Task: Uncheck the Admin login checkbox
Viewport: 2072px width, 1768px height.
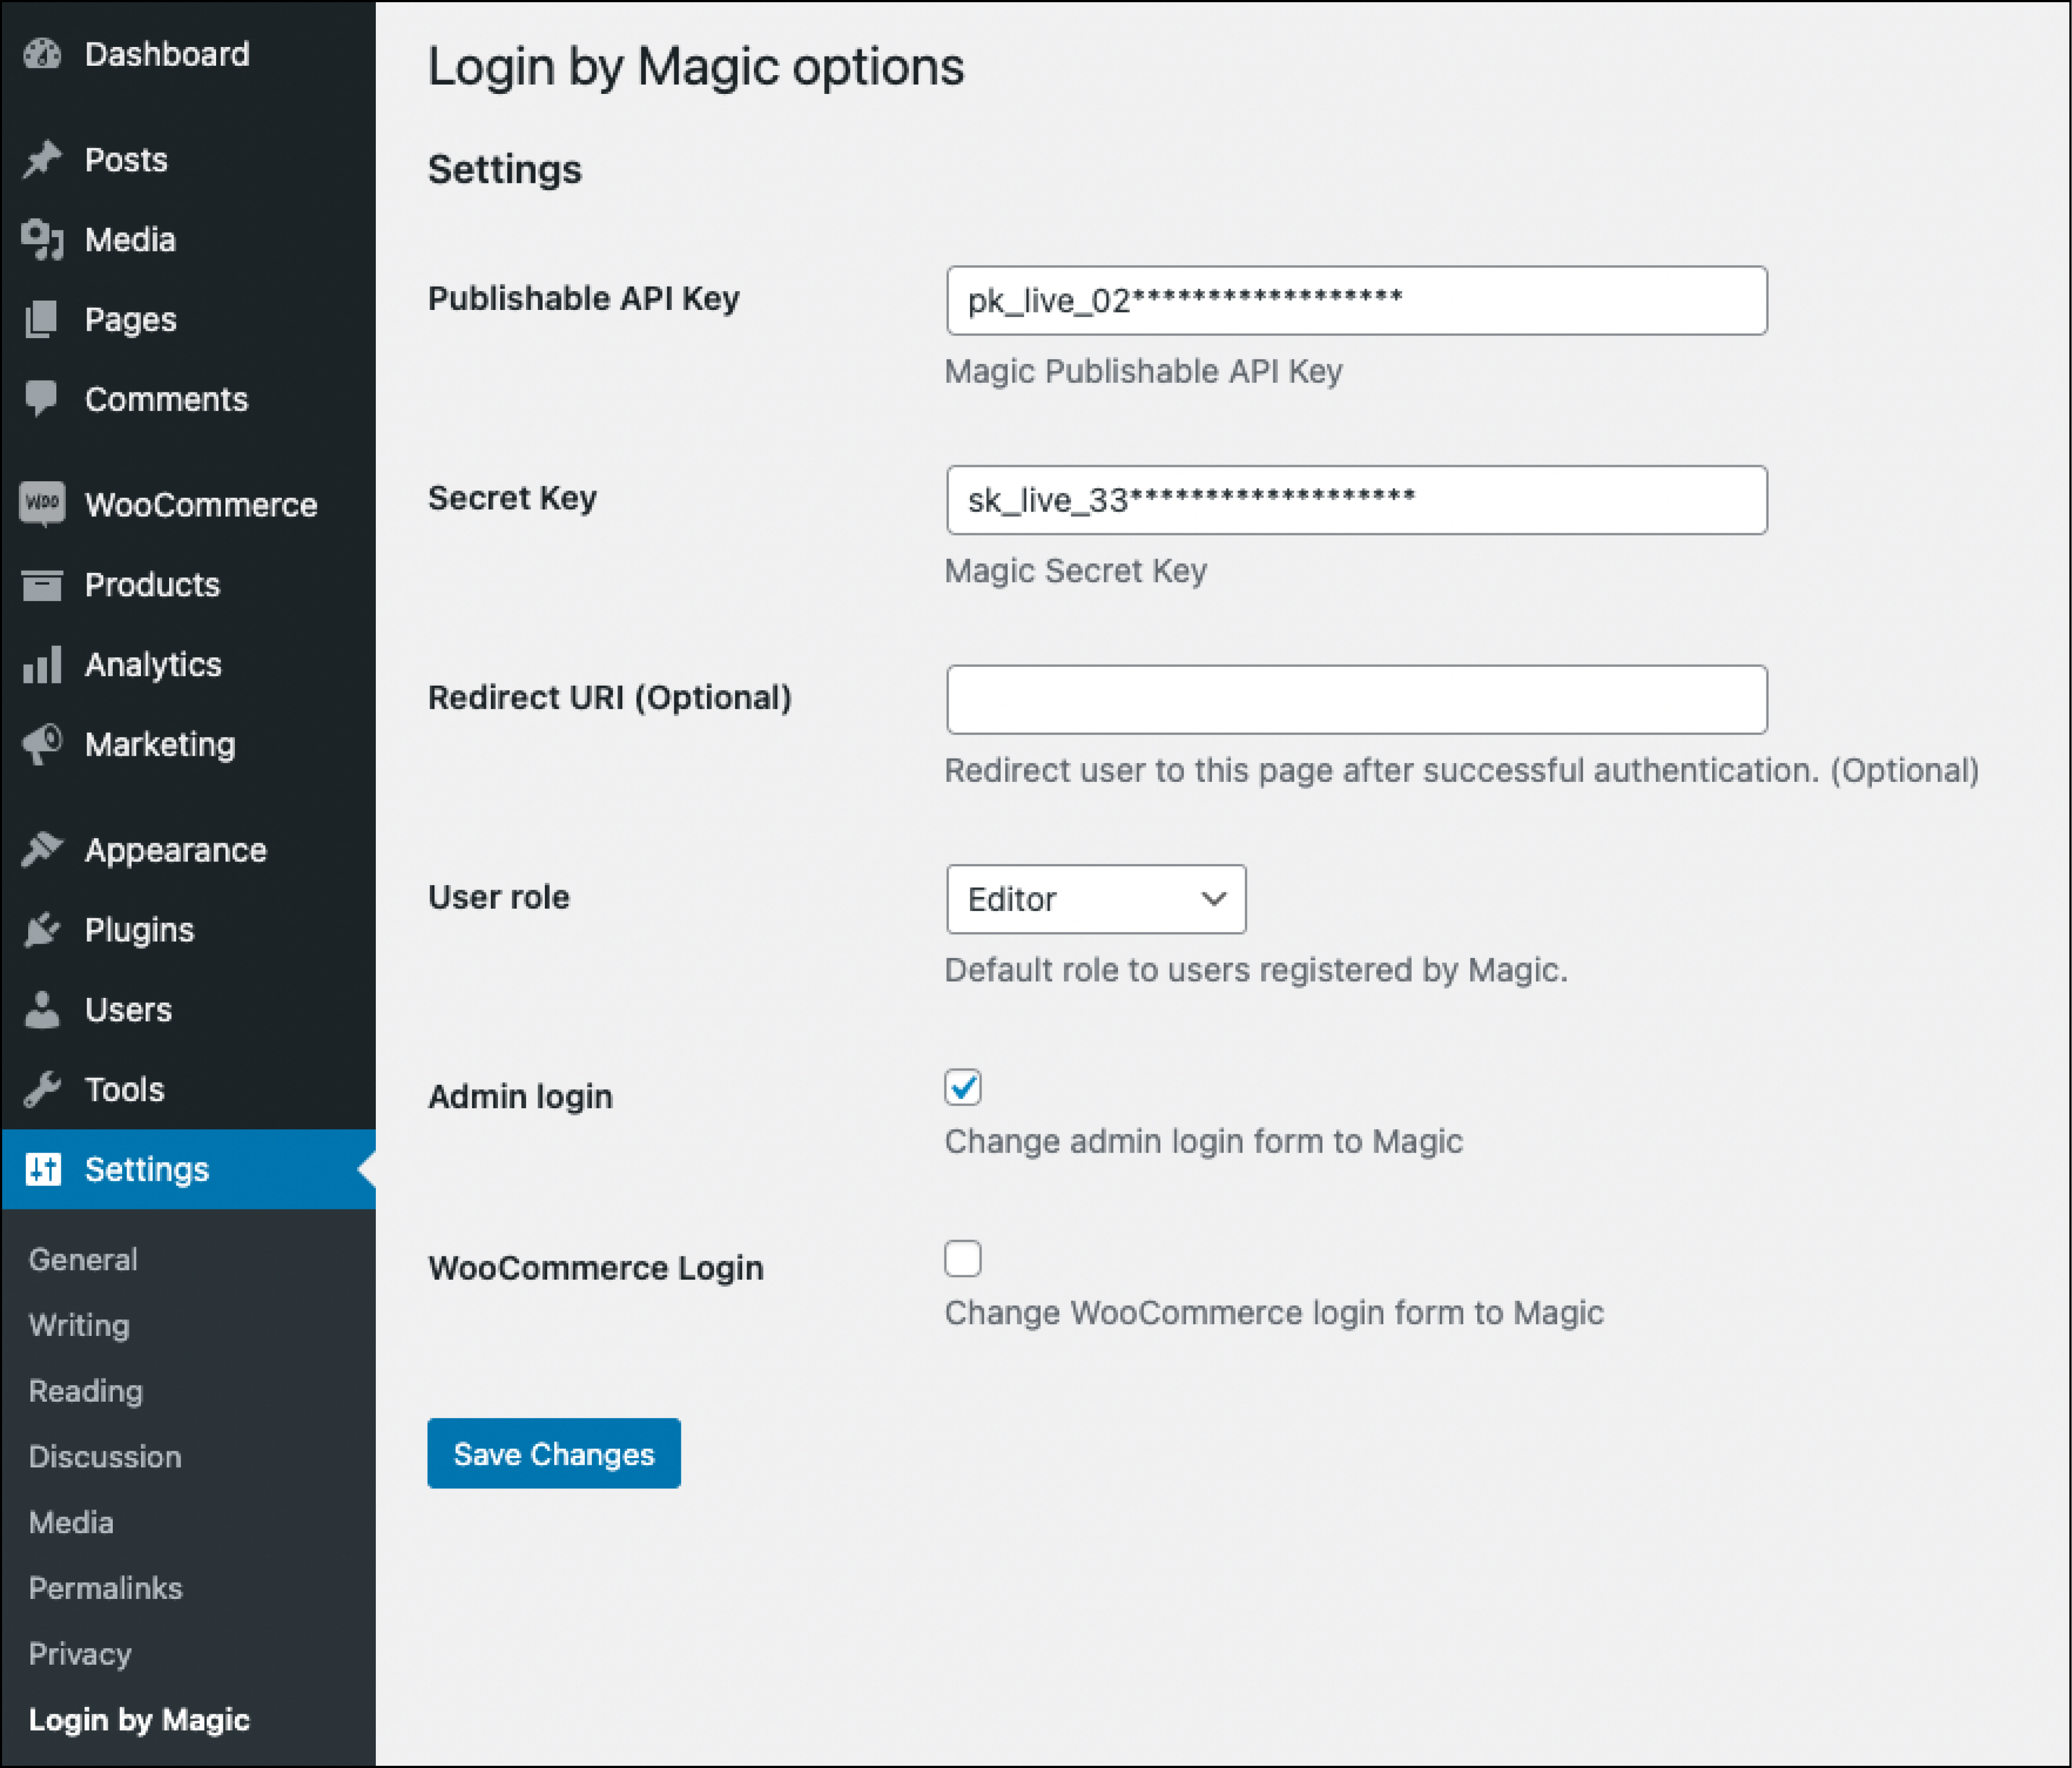Action: click(x=962, y=1088)
